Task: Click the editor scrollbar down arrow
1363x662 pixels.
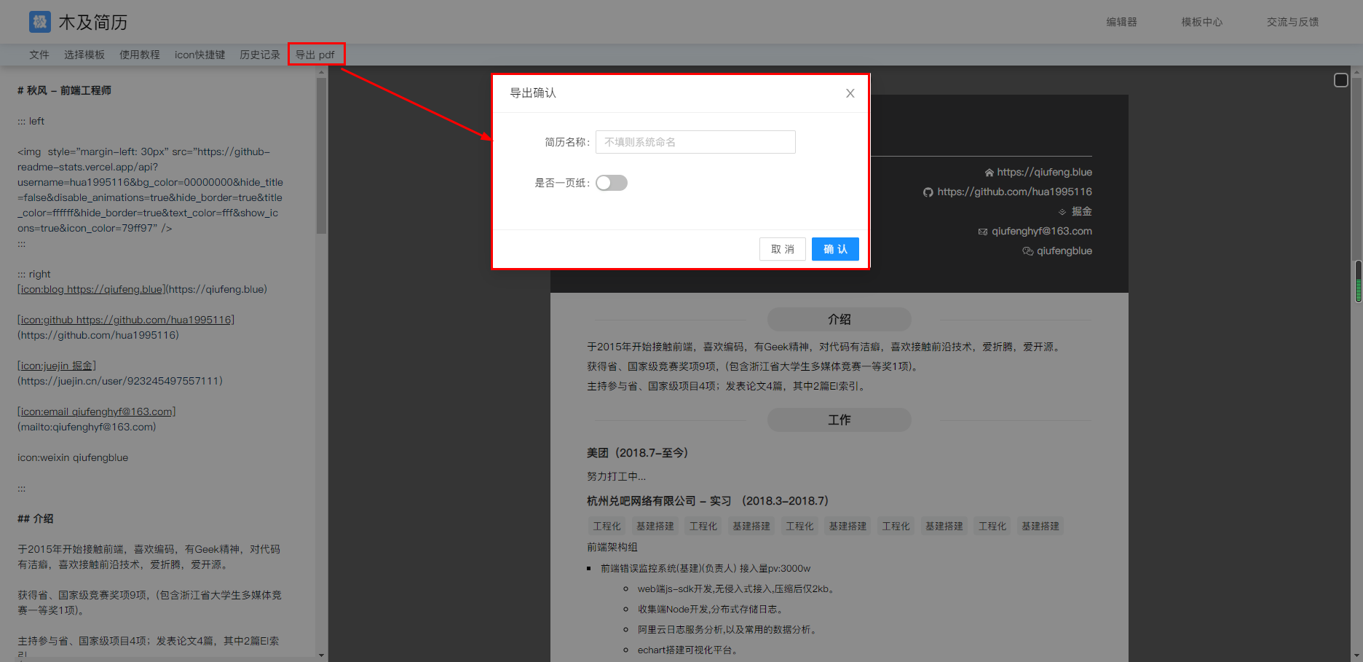Action: (x=321, y=655)
